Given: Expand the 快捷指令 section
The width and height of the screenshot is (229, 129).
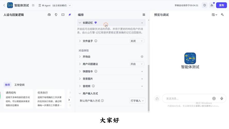Looking at the screenshot, I should click(x=80, y=71).
